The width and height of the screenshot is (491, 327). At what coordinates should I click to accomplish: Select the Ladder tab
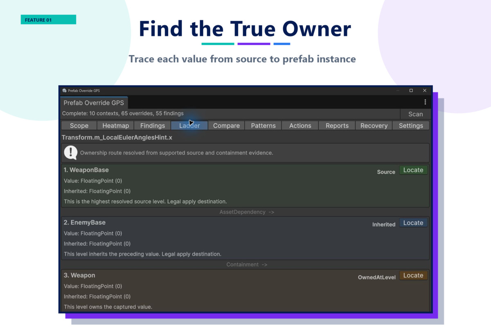[x=189, y=125]
